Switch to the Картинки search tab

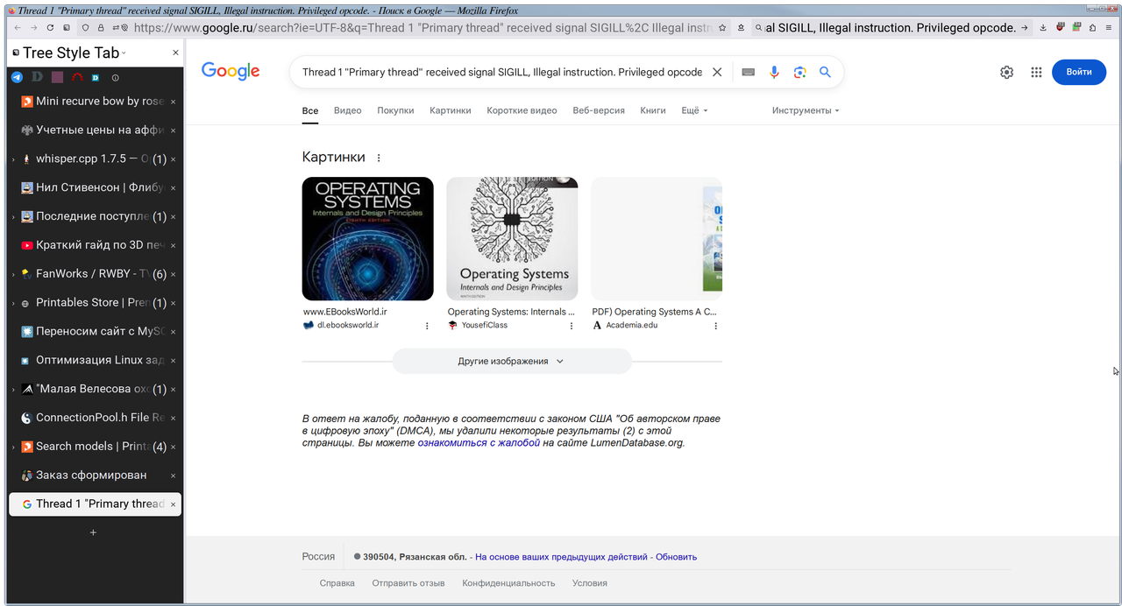click(x=451, y=110)
